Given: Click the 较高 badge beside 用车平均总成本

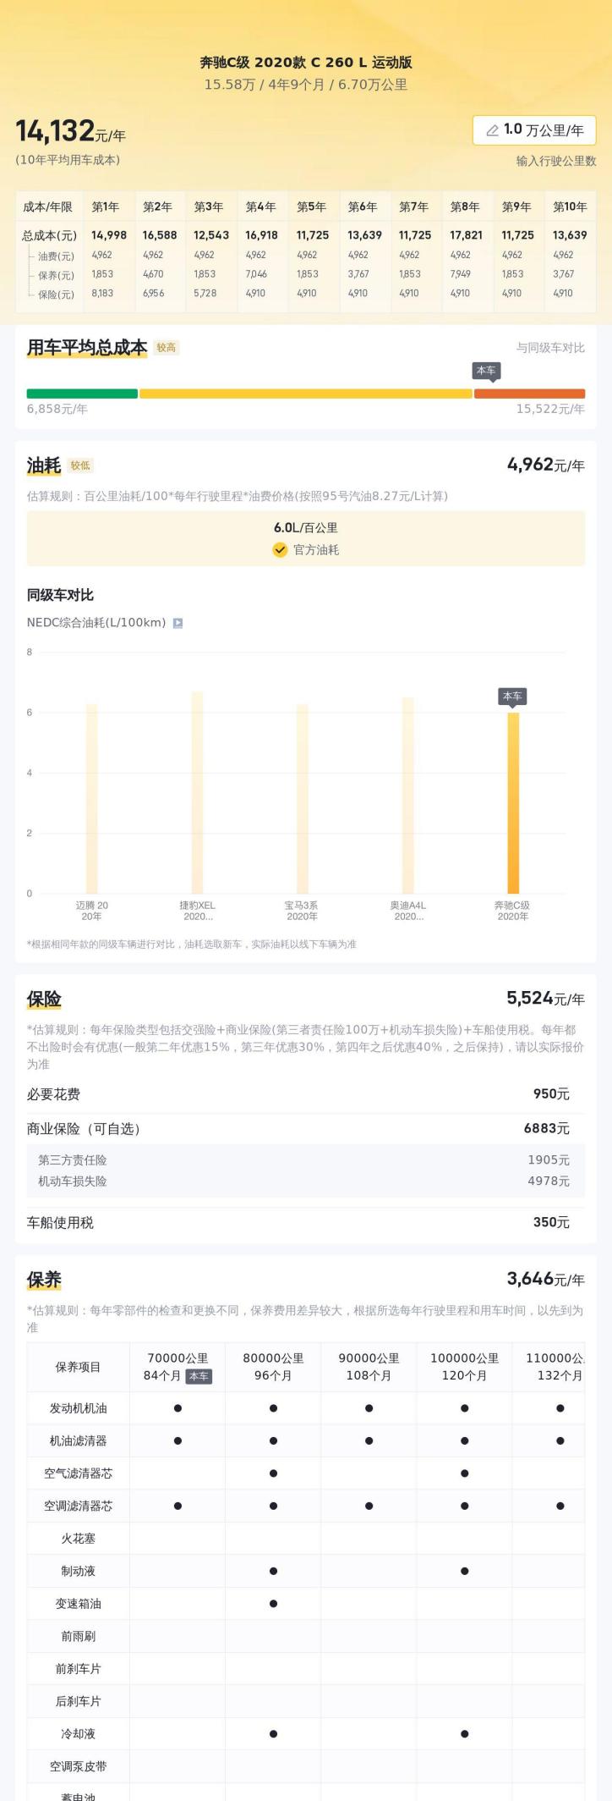Looking at the screenshot, I should 167,348.
